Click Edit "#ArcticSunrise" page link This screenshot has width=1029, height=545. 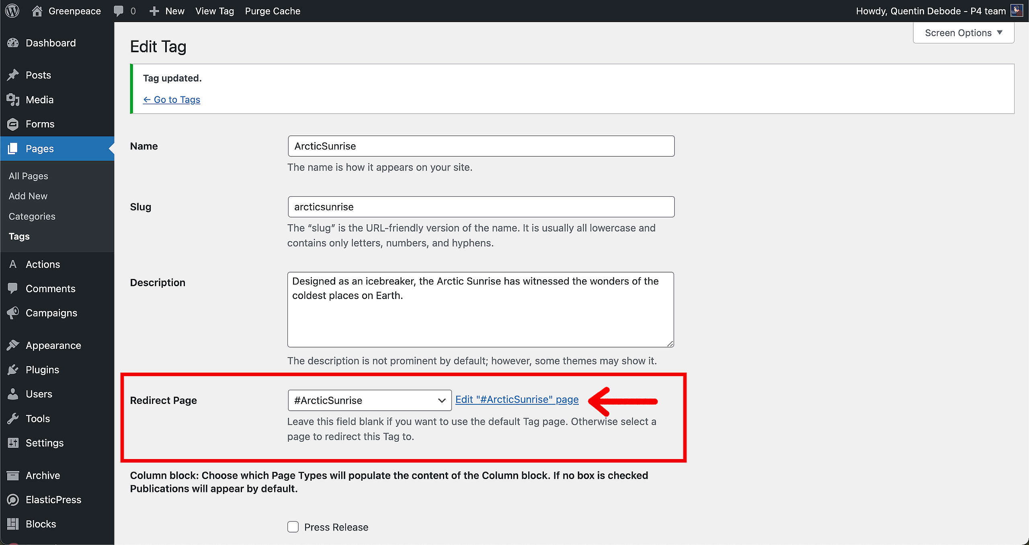coord(517,400)
